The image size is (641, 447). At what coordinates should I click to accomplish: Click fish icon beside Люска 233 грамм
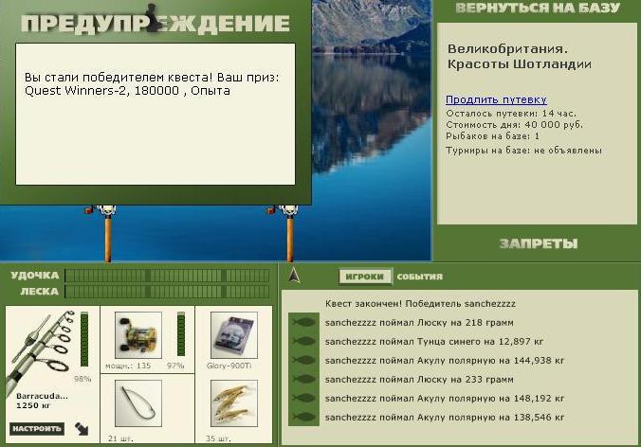303,379
